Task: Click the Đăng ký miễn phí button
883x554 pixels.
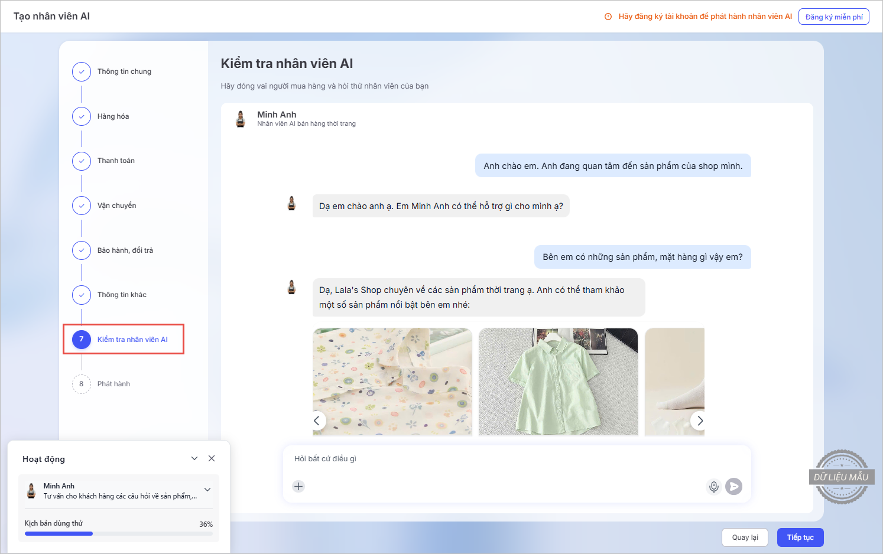Action: (833, 17)
